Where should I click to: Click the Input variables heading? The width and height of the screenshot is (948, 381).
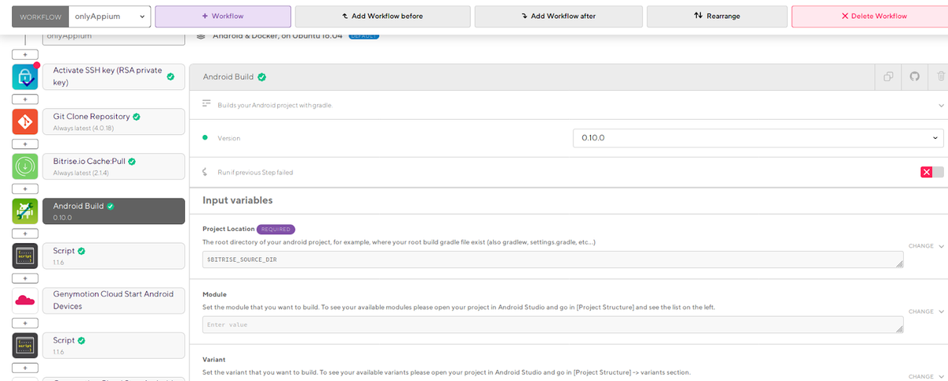click(238, 200)
